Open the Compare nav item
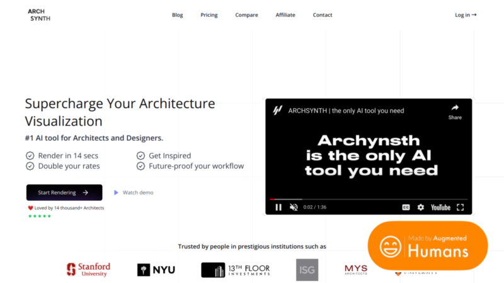 point(246,15)
